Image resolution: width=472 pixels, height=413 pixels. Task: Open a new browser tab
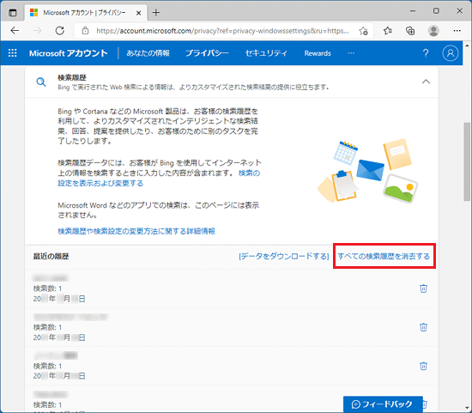click(x=156, y=13)
